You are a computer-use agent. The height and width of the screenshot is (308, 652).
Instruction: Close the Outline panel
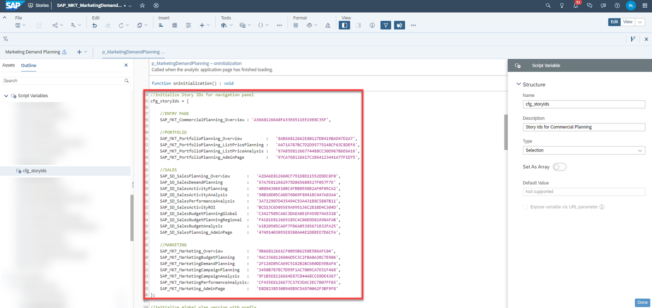(126, 65)
